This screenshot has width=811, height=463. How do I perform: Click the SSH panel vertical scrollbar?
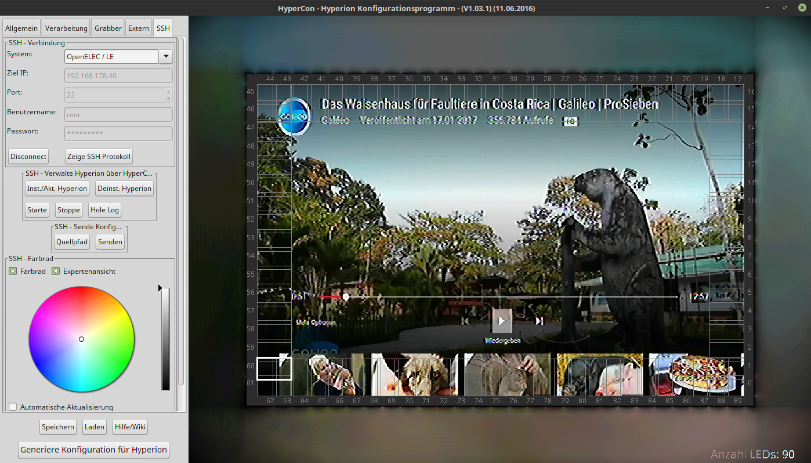181,212
